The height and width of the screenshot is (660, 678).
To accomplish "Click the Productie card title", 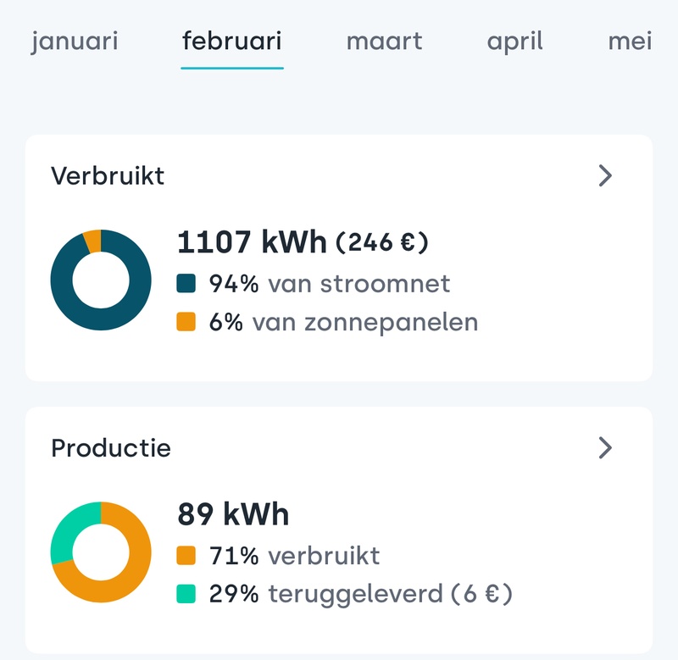I will click(x=111, y=448).
